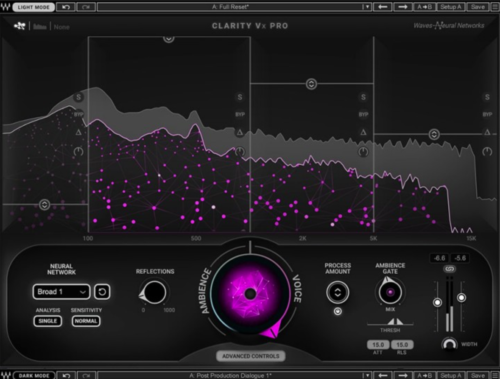Click the waveform icon beside None
Image resolution: width=500 pixels, height=379 pixels.
point(40,27)
